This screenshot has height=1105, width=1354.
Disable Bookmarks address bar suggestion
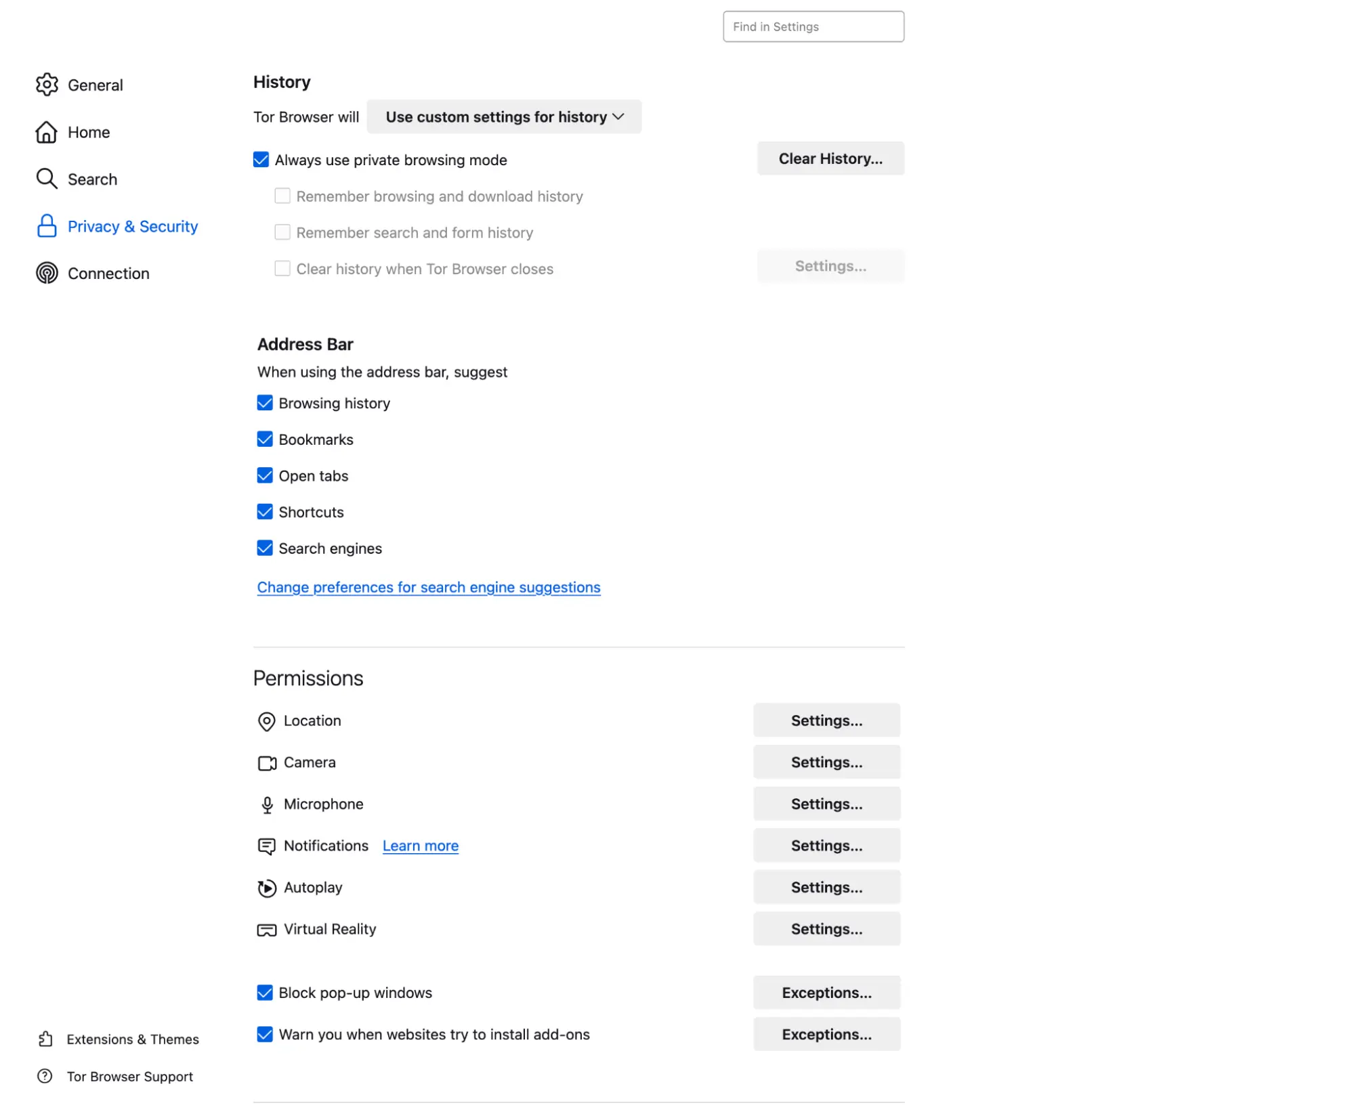[265, 439]
